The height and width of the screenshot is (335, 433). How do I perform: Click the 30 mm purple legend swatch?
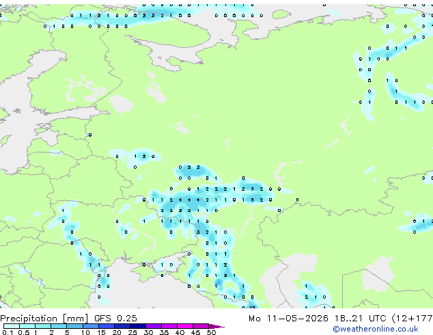point(154,326)
